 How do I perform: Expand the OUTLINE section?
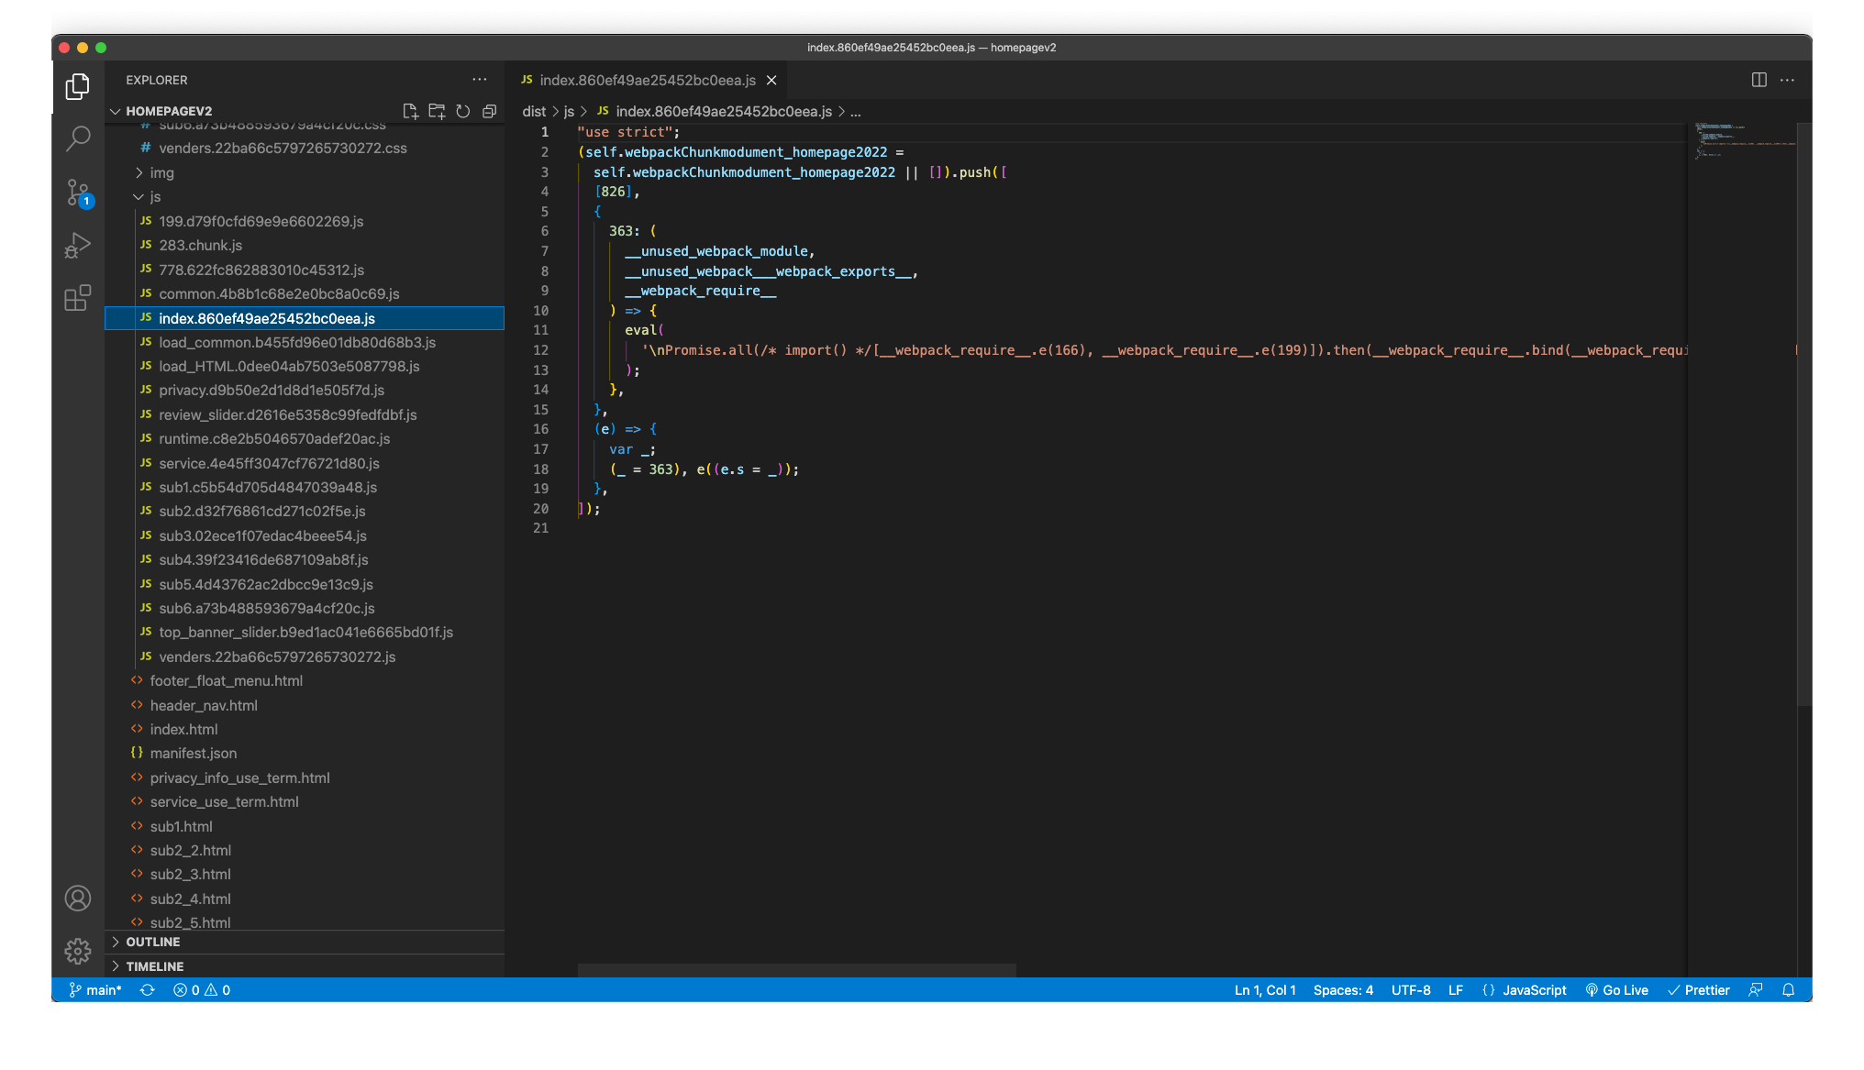152,942
